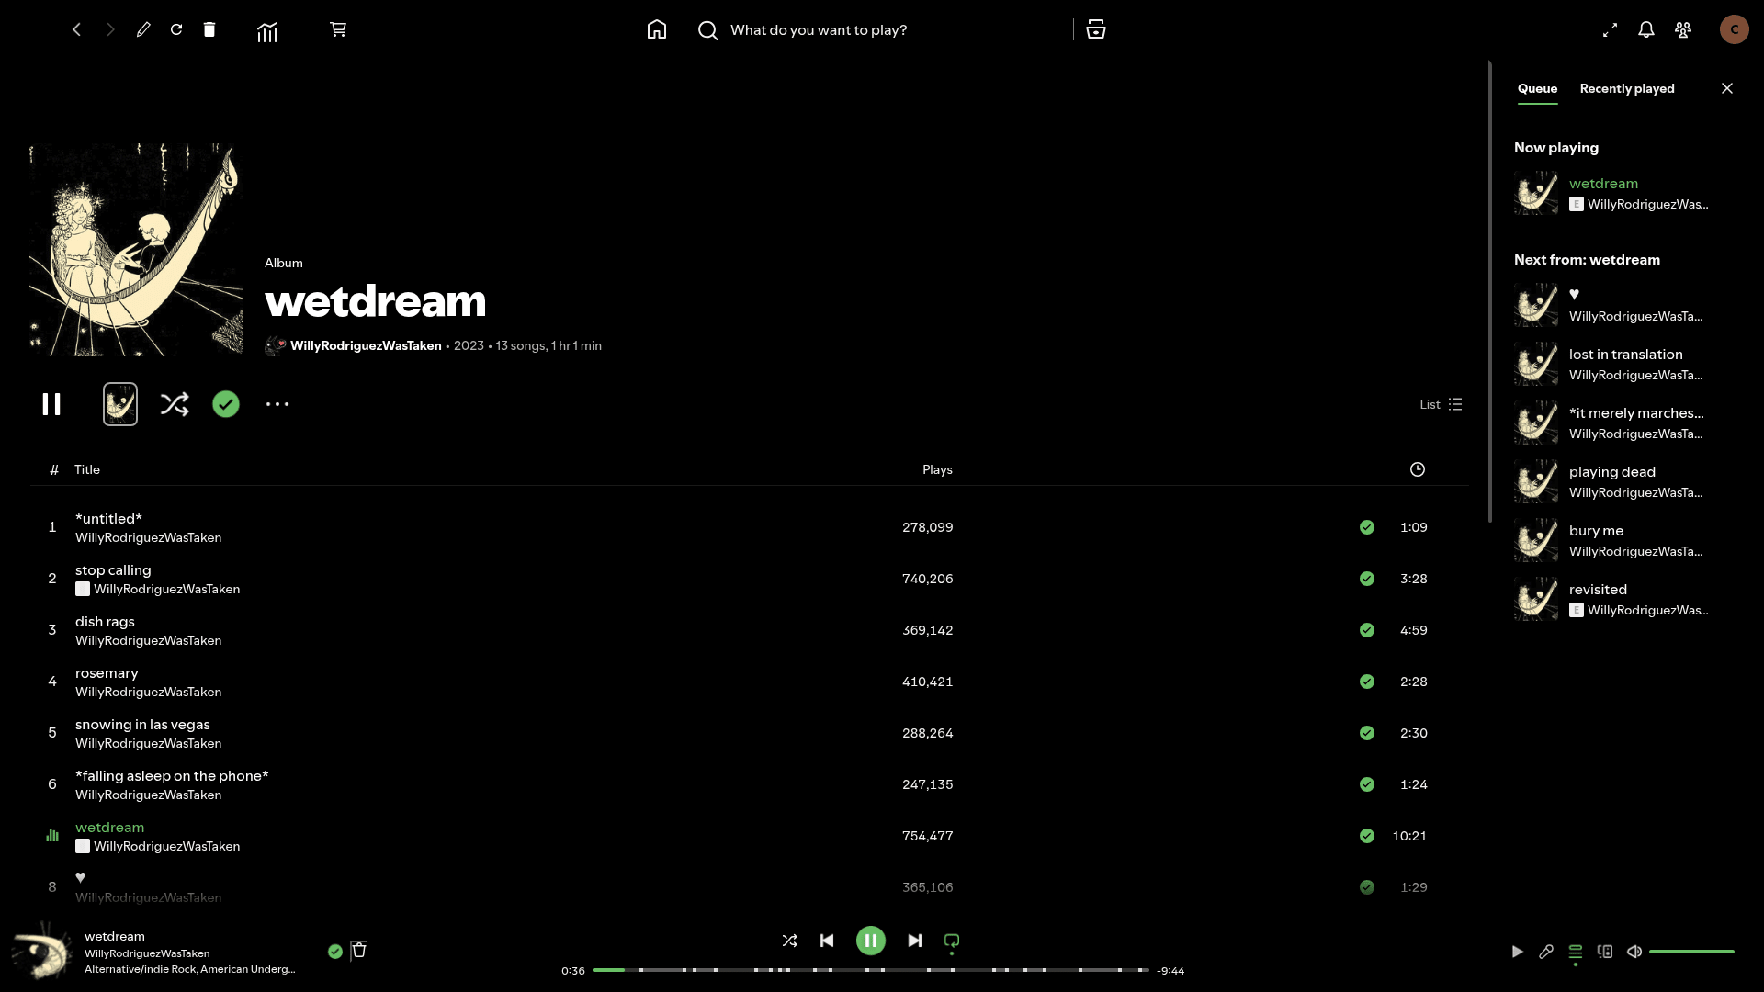This screenshot has width=1764, height=992.
Task: Go to Home via the house icon
Action: tap(657, 29)
